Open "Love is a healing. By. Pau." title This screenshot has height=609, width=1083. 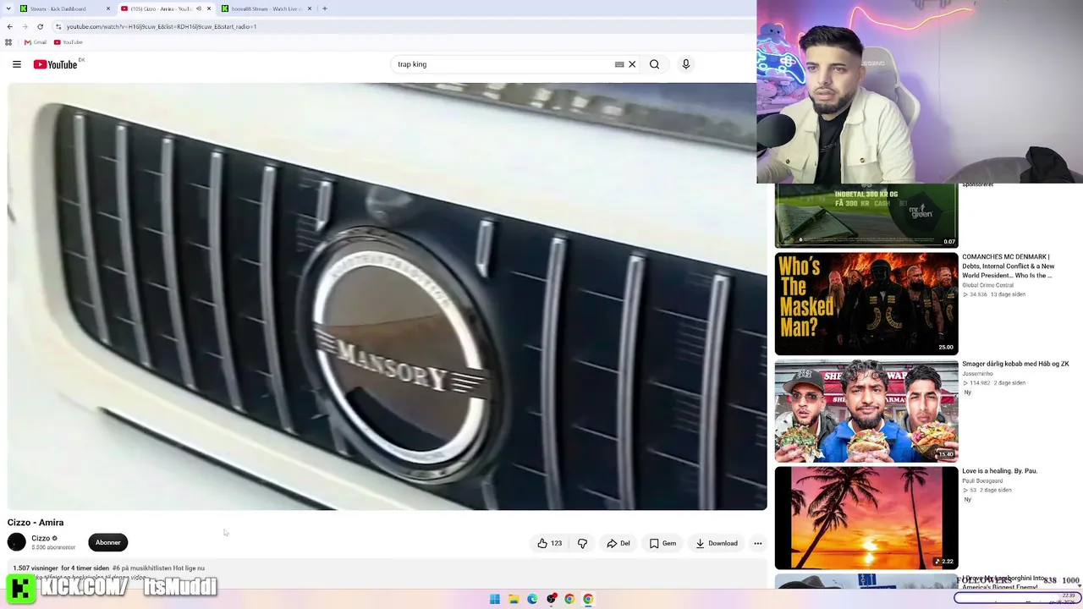[x=999, y=471]
